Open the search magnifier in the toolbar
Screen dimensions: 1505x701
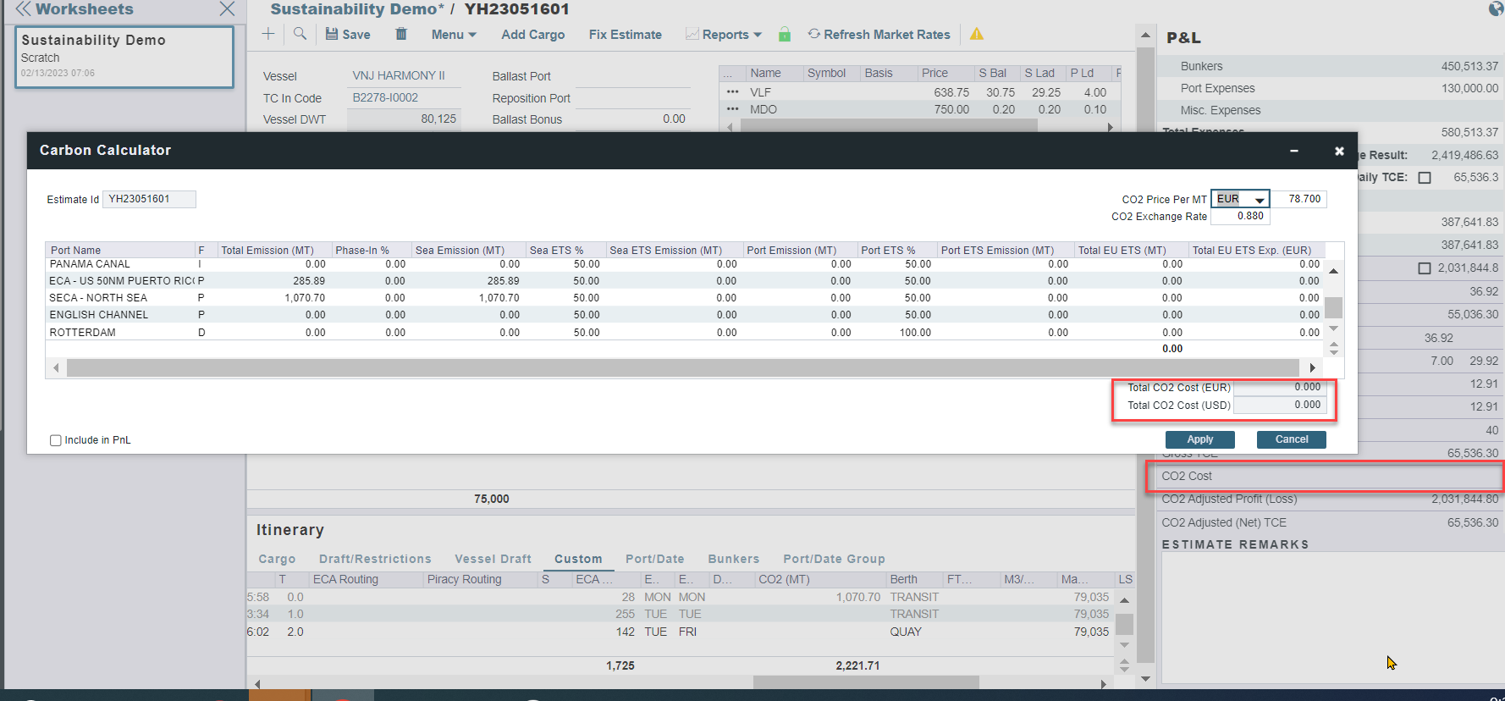[300, 34]
